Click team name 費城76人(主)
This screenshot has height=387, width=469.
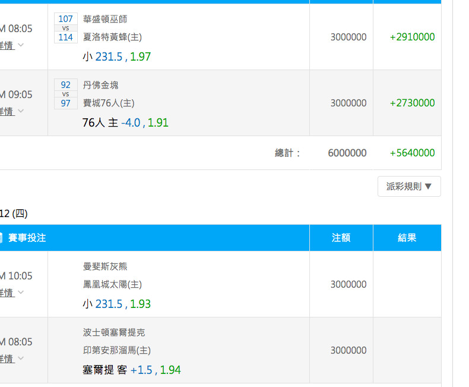click(109, 103)
